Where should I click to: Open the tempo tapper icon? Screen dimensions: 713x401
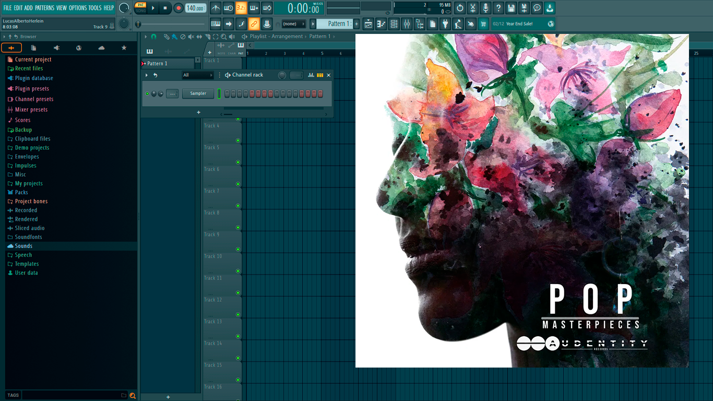[458, 23]
